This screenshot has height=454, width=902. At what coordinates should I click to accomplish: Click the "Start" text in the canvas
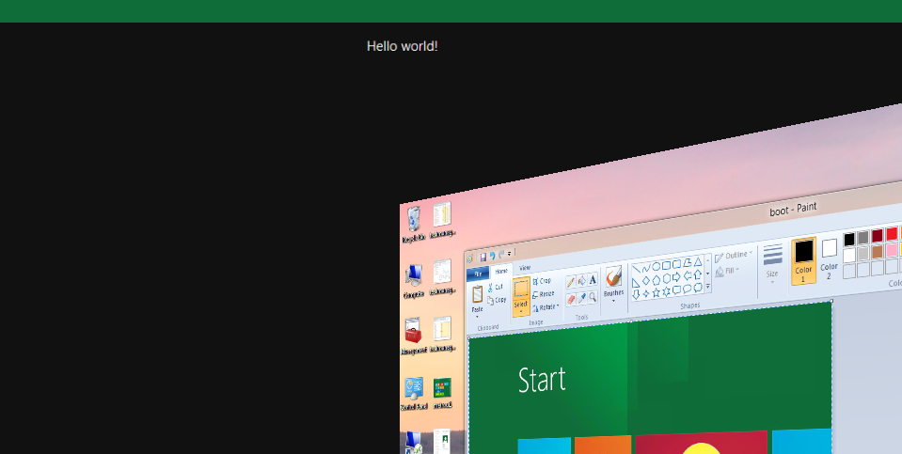click(542, 380)
